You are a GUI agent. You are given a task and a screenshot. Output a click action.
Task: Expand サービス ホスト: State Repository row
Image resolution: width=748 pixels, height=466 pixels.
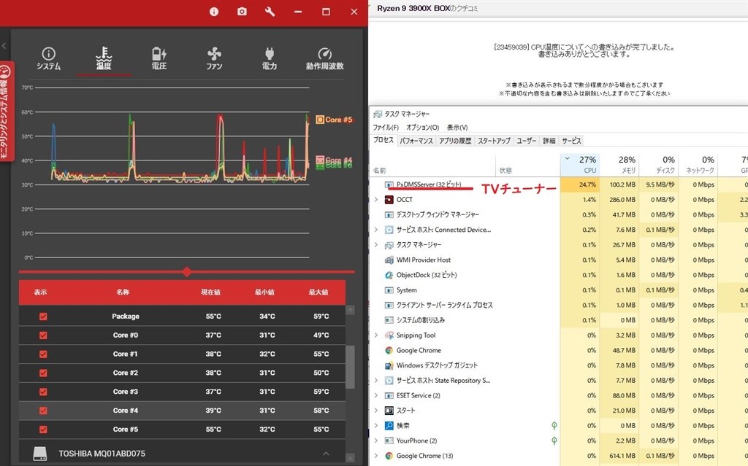[376, 381]
